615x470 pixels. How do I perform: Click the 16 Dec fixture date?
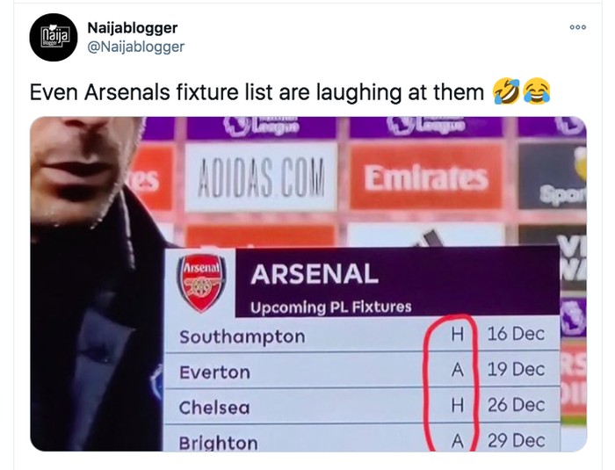(516, 335)
